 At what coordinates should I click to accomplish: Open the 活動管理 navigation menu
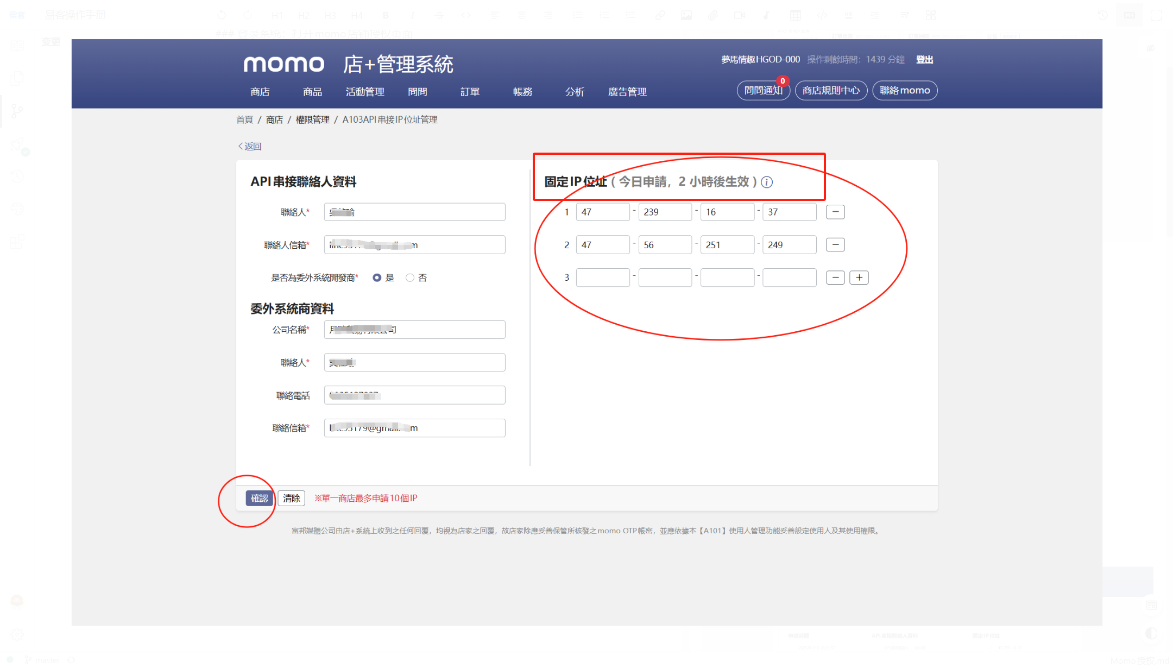pyautogui.click(x=365, y=92)
